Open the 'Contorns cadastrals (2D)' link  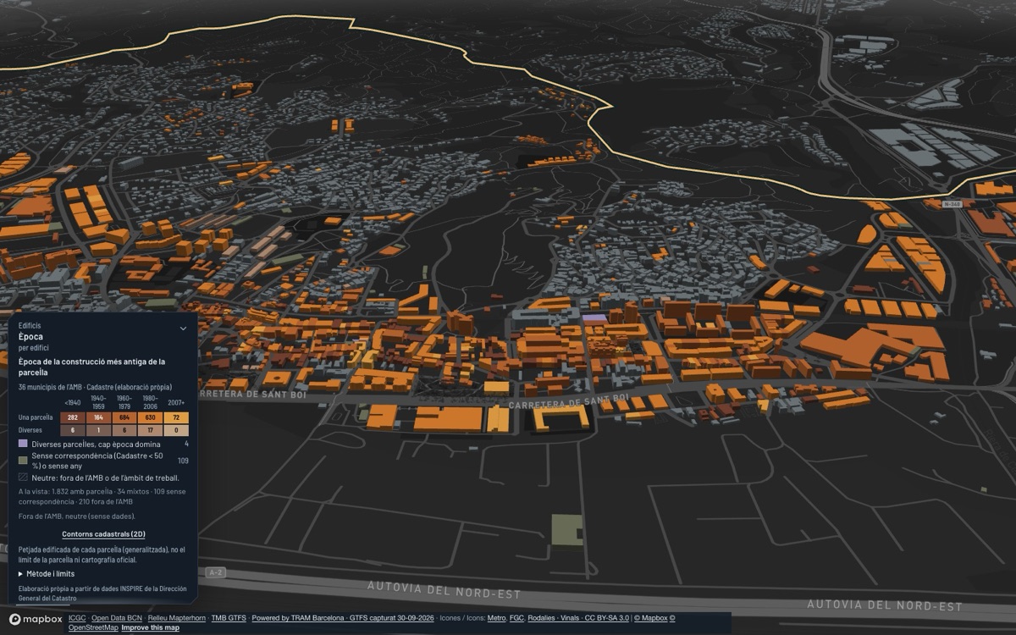pos(103,534)
